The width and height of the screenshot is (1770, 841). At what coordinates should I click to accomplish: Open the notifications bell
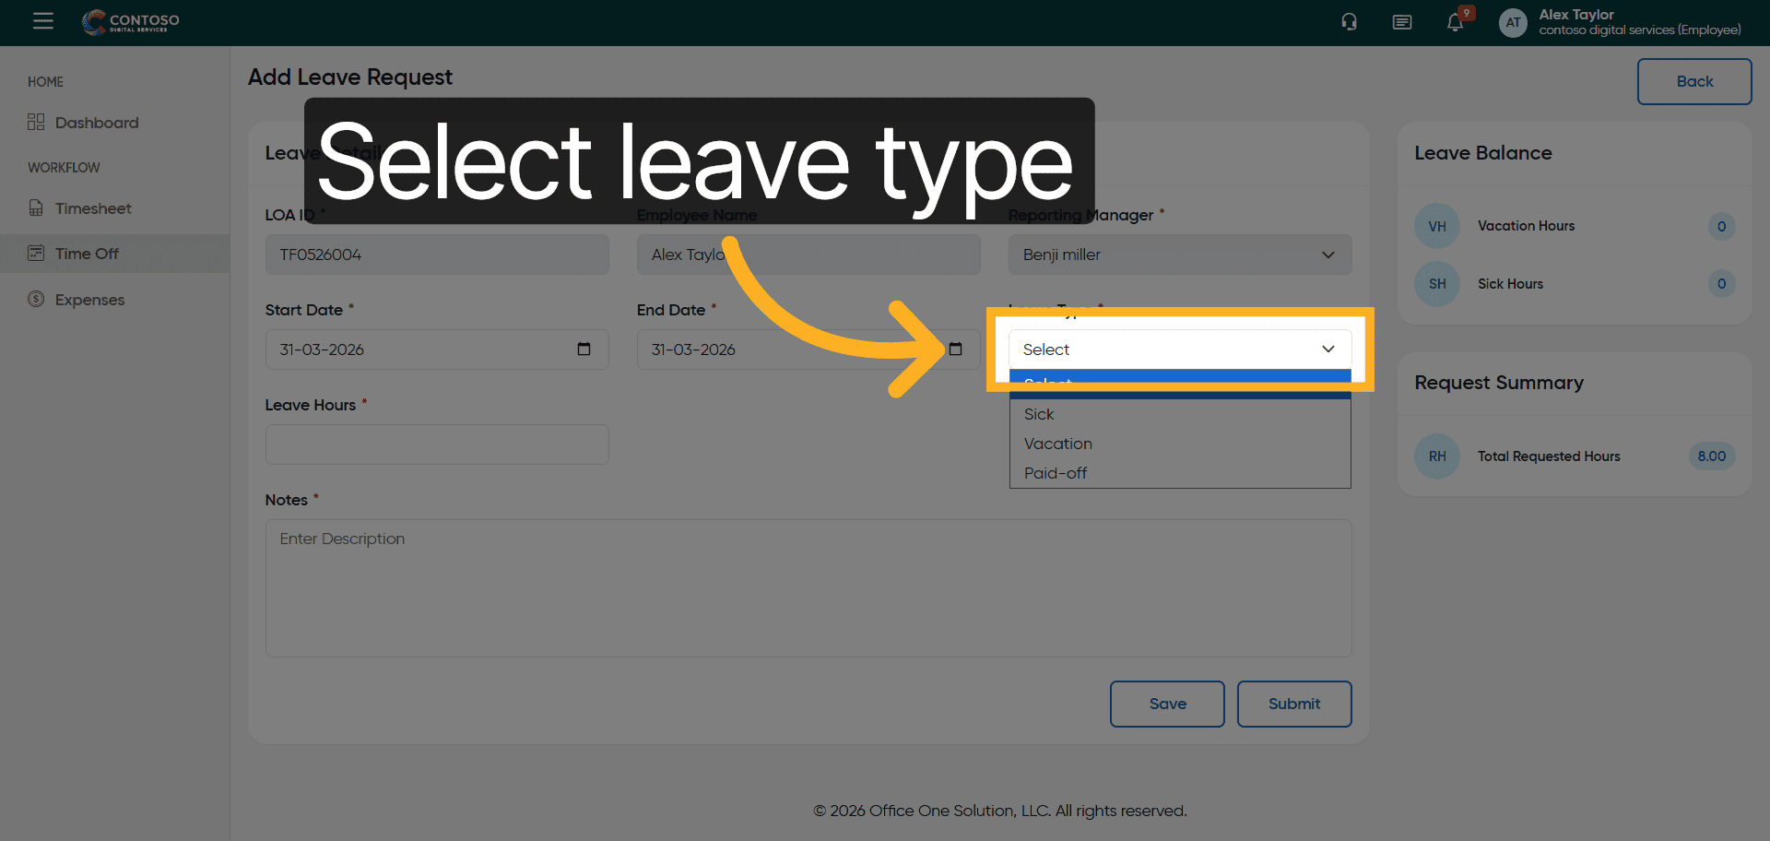pyautogui.click(x=1455, y=22)
